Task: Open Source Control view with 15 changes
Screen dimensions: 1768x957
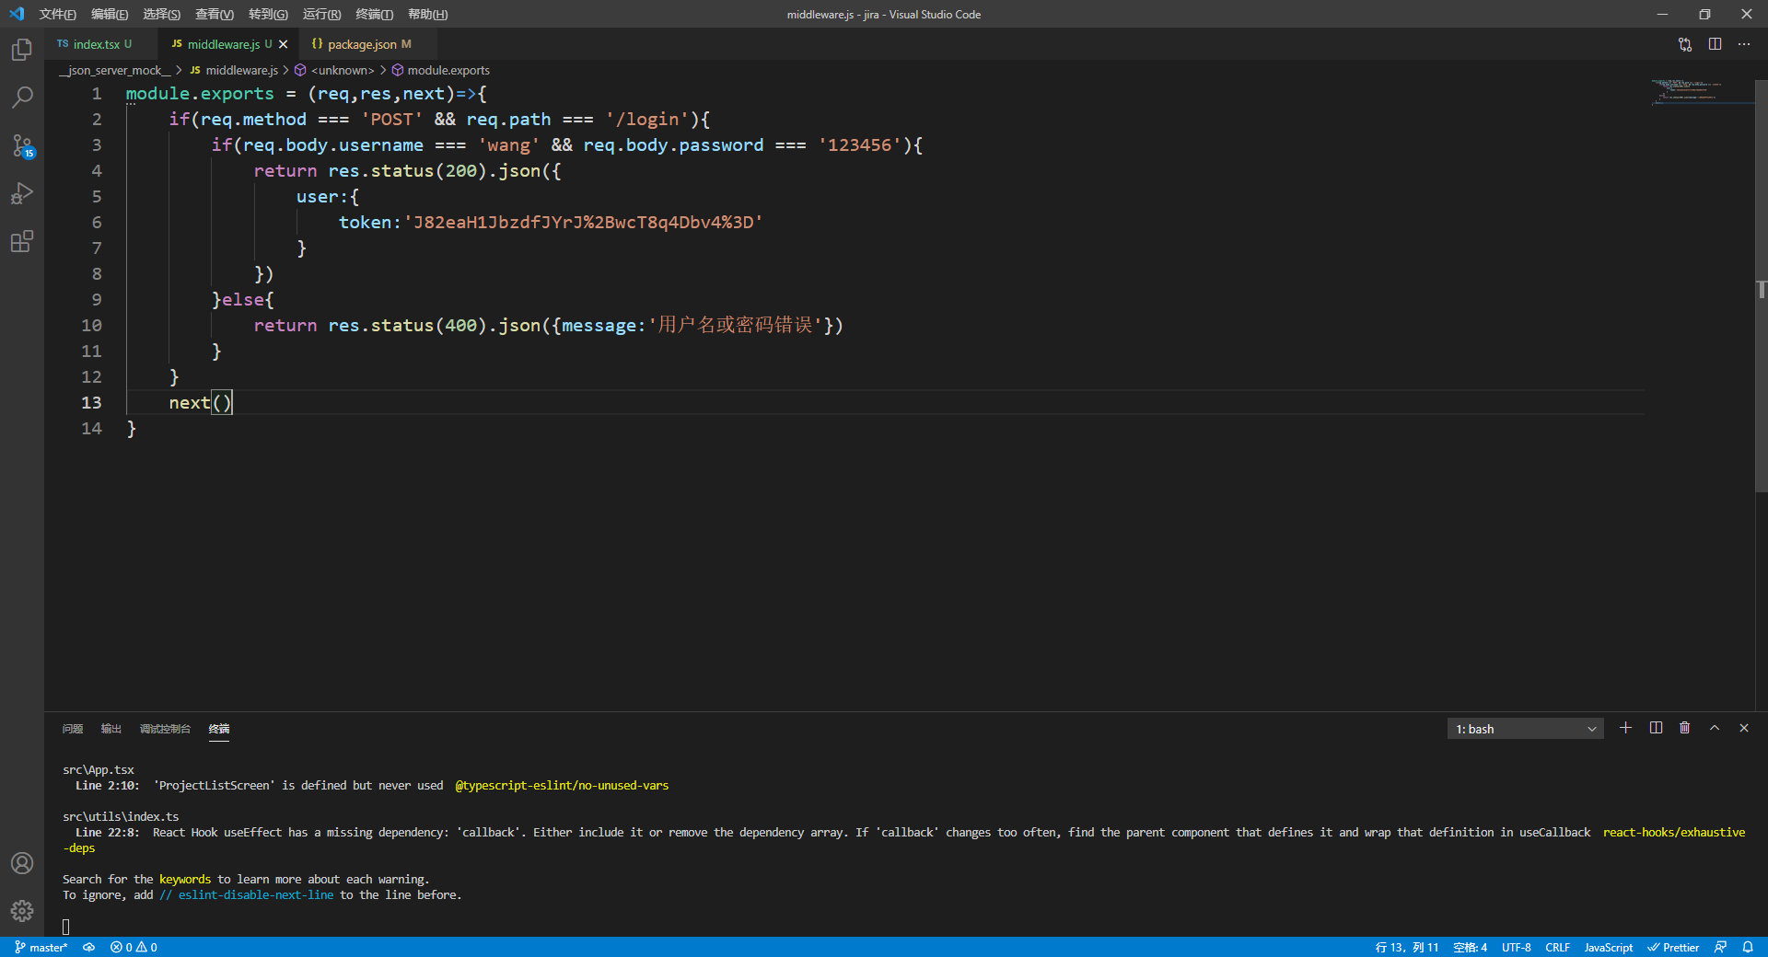Action: 22,145
